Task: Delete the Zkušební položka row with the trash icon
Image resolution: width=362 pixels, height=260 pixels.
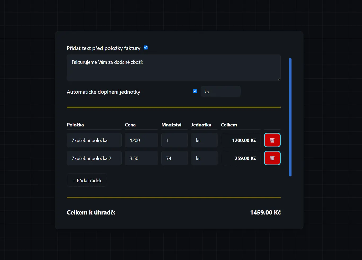Action: tap(272, 140)
